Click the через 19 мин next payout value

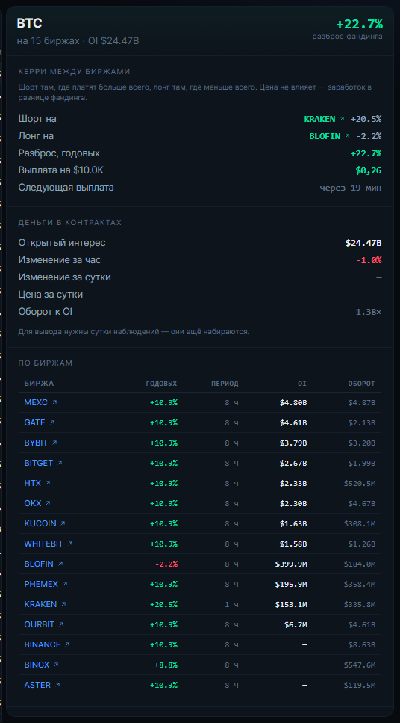(x=351, y=188)
